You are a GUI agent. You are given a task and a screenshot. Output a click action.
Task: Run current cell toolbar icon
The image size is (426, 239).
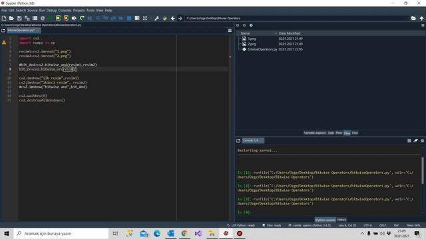(x=59, y=18)
